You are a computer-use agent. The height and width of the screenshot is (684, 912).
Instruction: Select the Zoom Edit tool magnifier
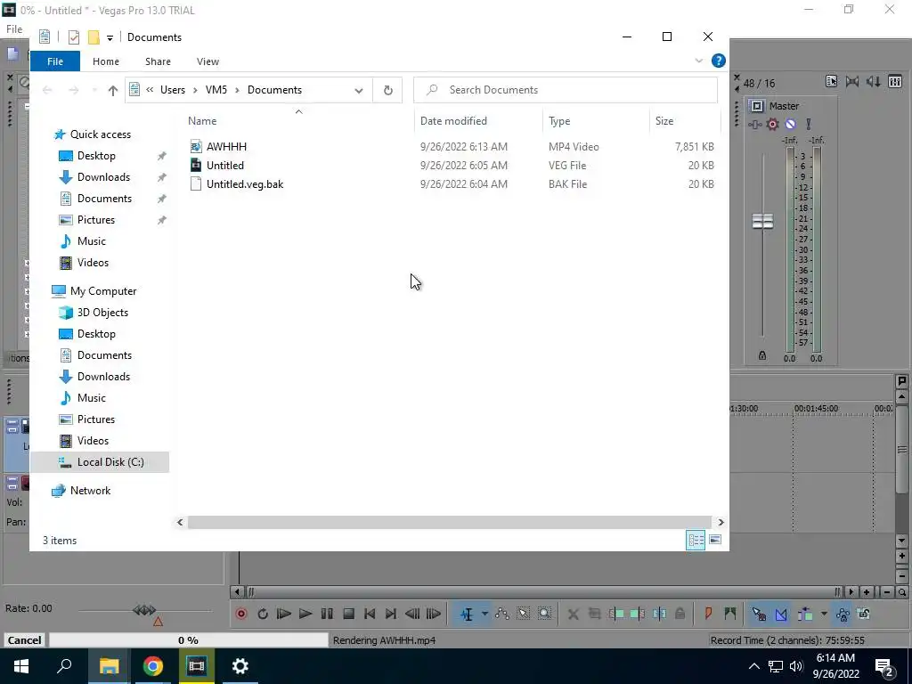tap(544, 614)
